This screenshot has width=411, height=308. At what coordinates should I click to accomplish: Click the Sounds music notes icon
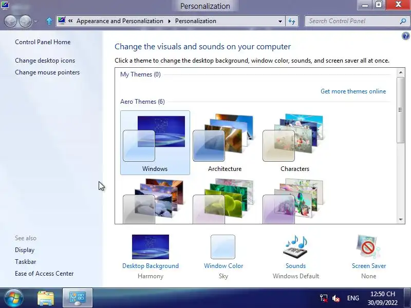tap(295, 247)
